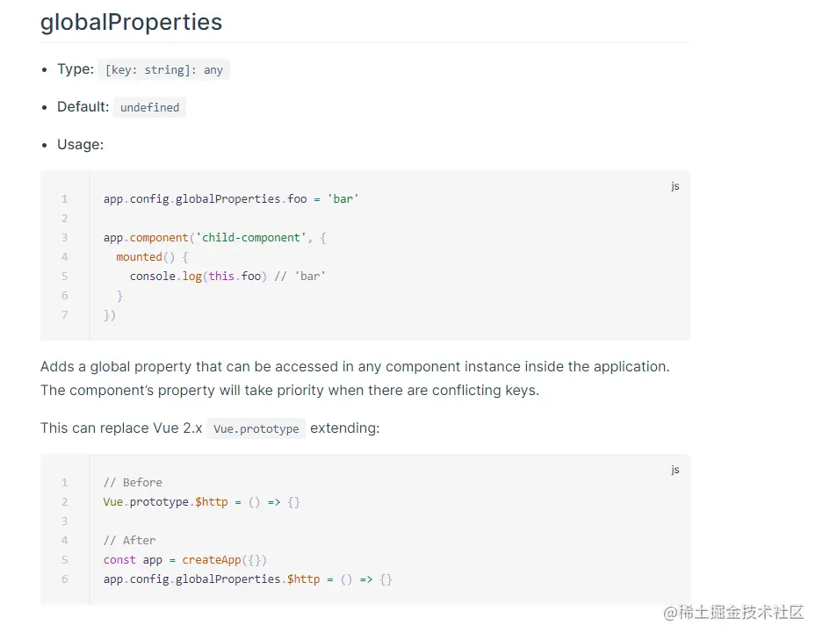Click line number 7 in first code block
The width and height of the screenshot is (823, 640).
pyautogui.click(x=64, y=315)
